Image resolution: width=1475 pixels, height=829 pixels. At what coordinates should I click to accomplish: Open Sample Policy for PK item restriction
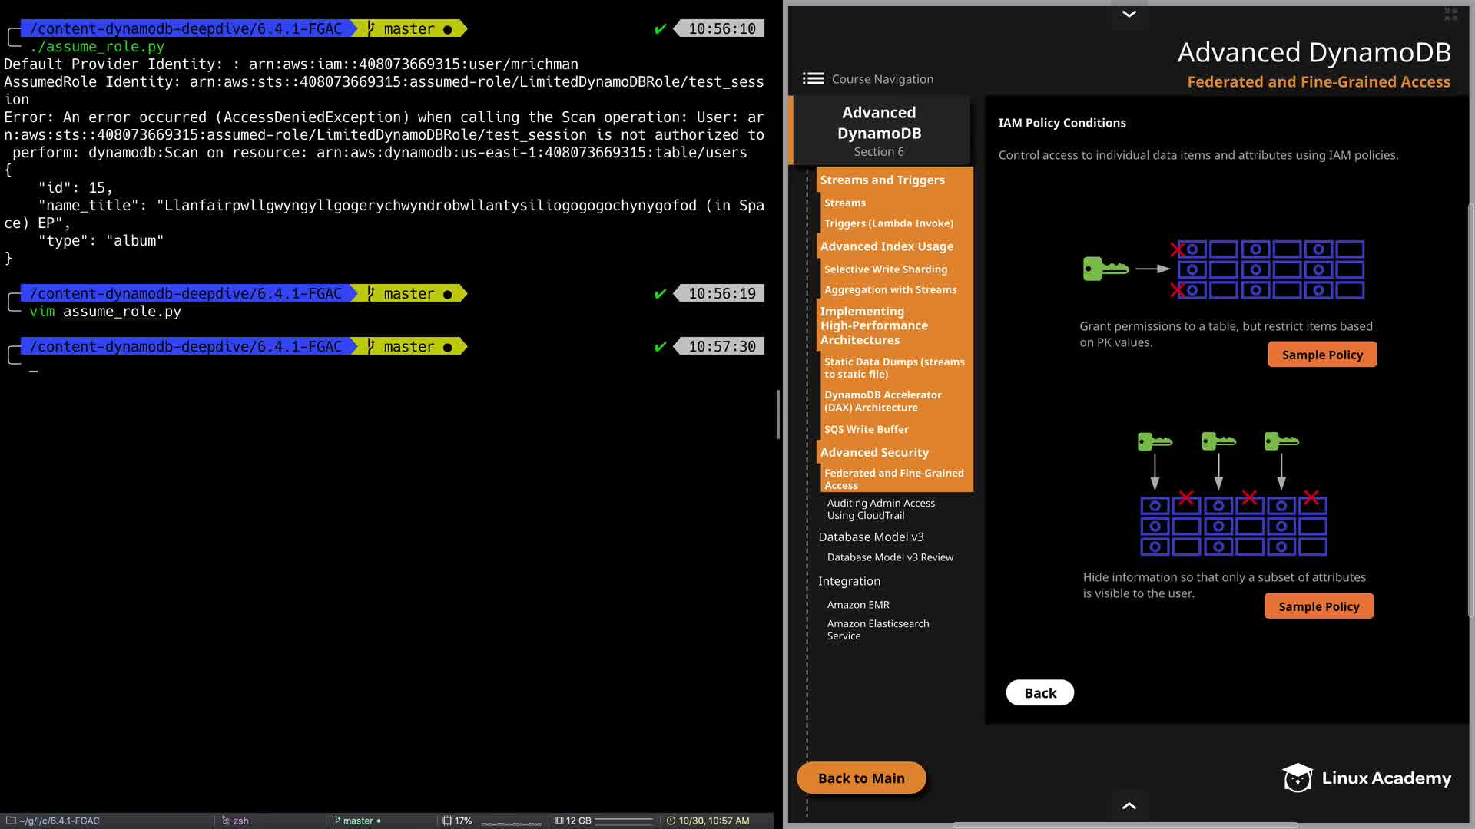click(x=1321, y=355)
